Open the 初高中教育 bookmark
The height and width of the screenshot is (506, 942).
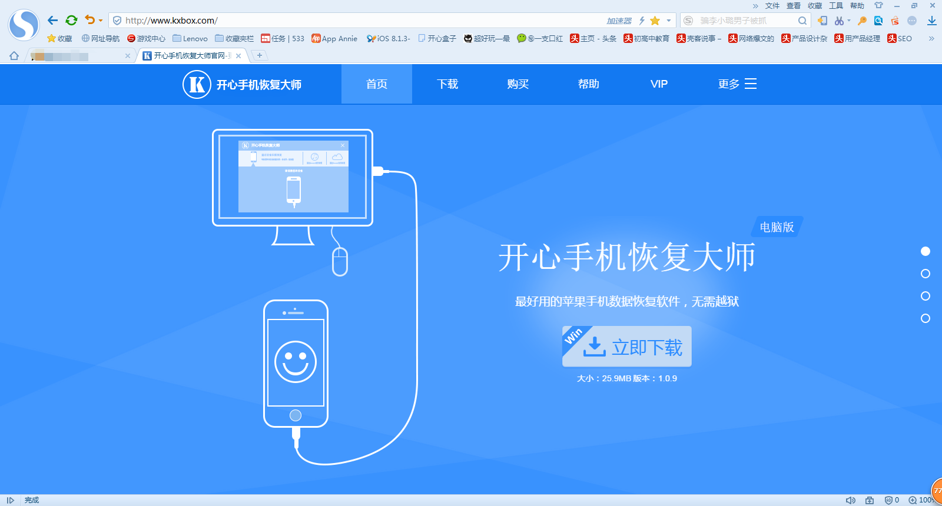[x=646, y=38]
